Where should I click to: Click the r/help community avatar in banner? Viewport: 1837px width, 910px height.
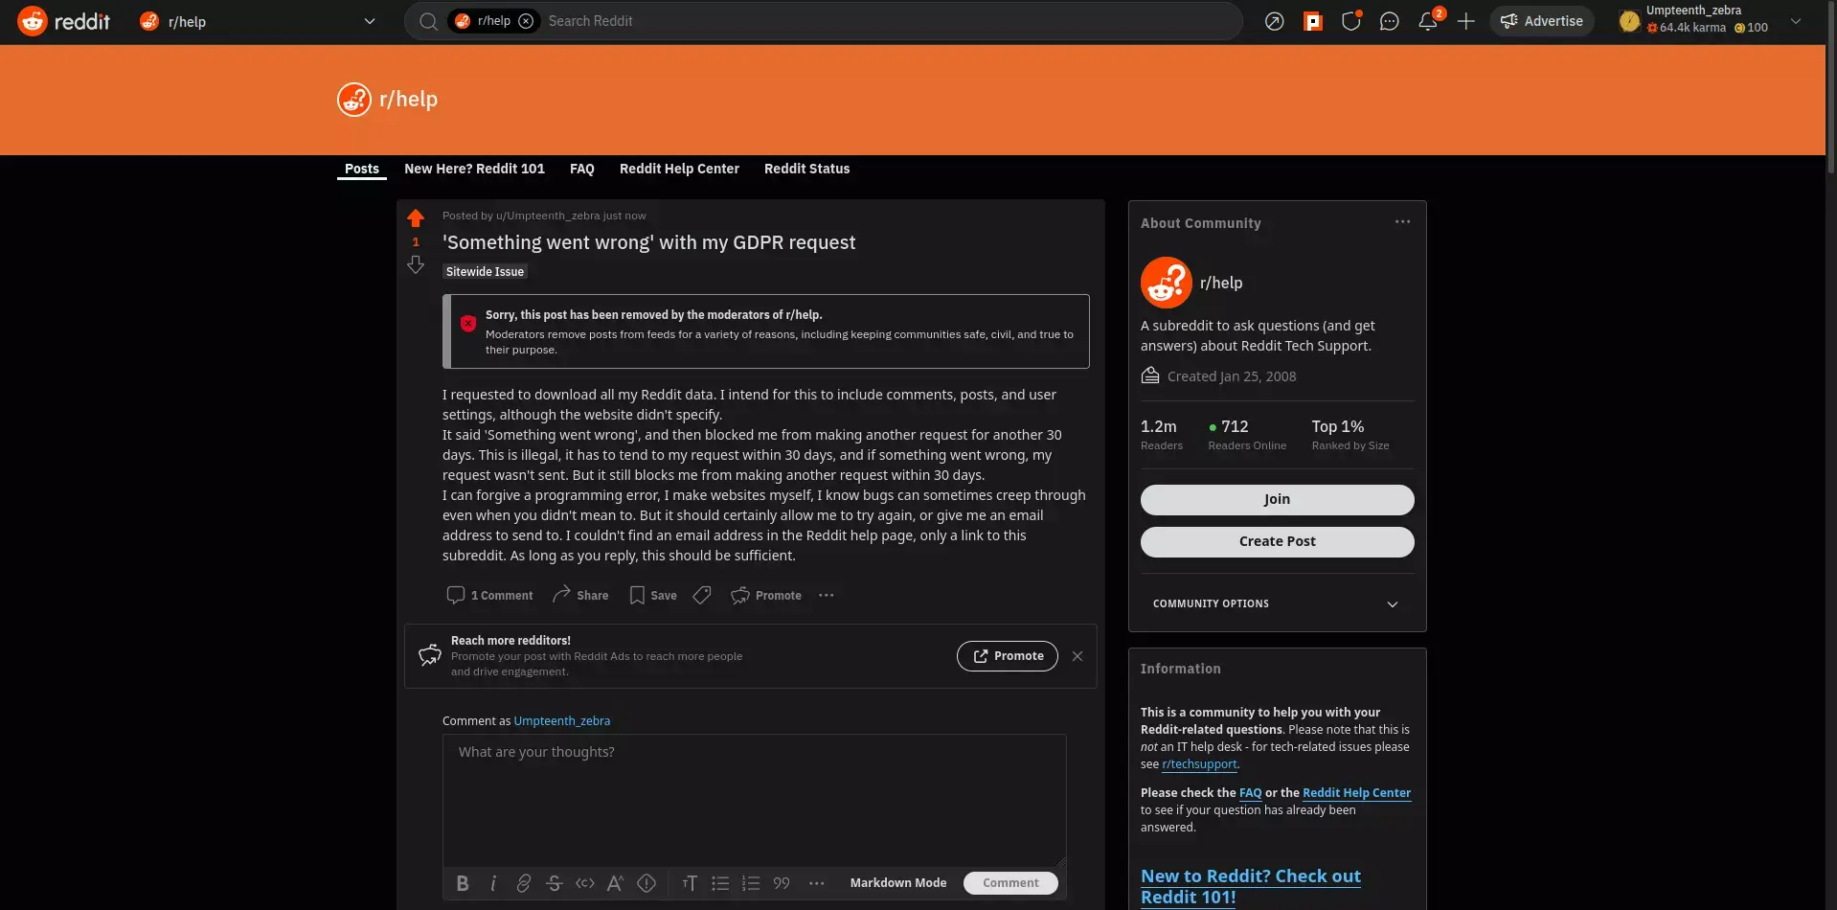tap(354, 99)
